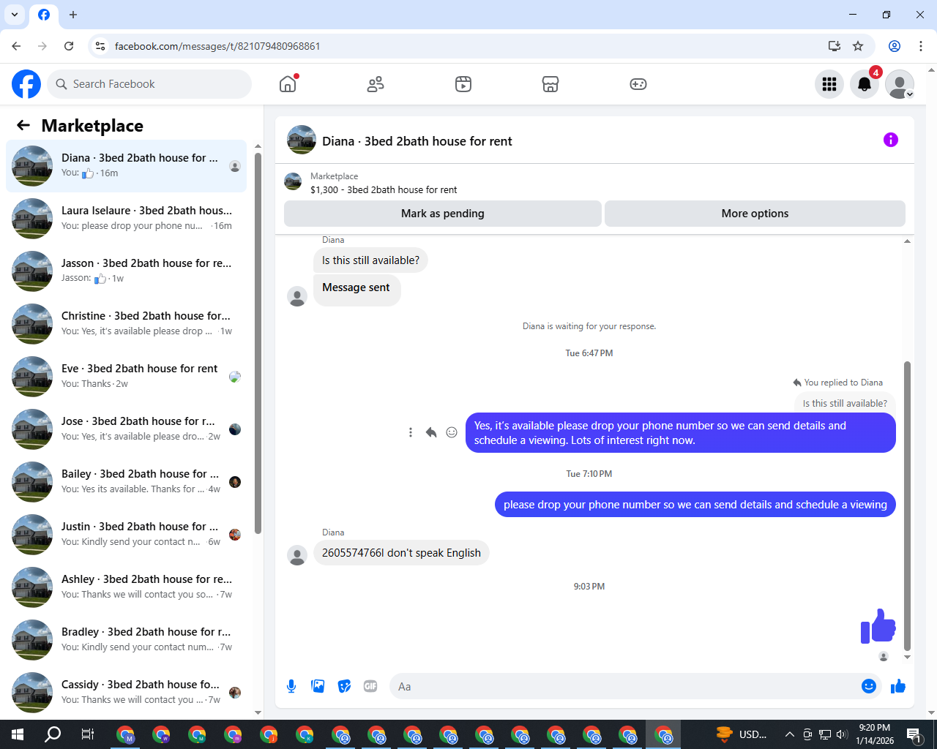Open Chrome three-dot menu

(x=921, y=46)
